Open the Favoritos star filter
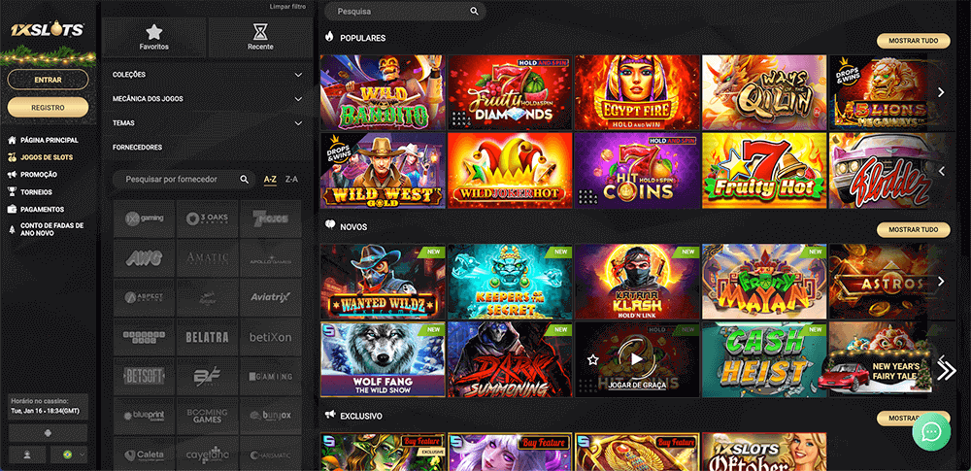This screenshot has width=971, height=471. (153, 37)
